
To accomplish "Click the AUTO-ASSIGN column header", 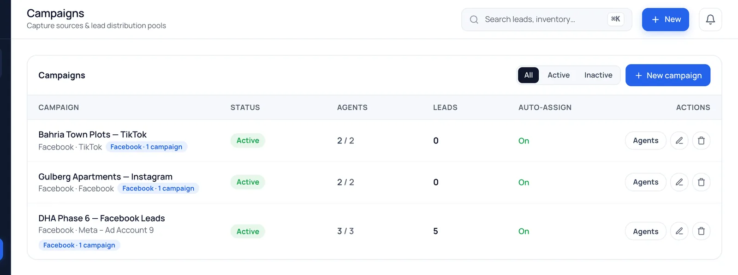I will (545, 108).
